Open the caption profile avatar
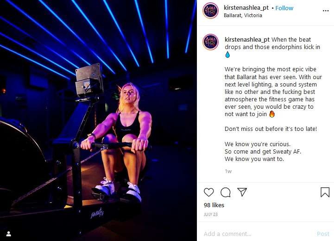Screen dimensions: 334x241 [210, 42]
